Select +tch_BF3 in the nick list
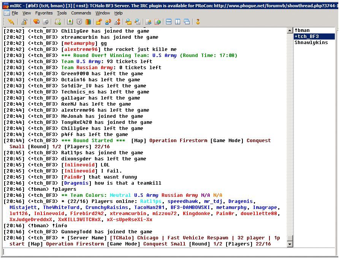The image size is (339, 258). coord(306,36)
